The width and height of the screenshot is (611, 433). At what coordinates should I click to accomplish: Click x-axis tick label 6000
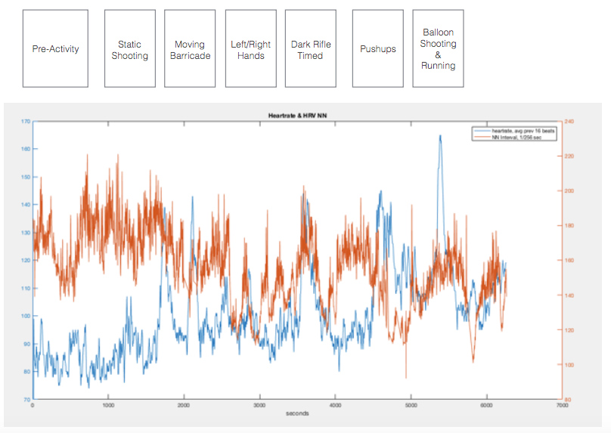pos(487,405)
